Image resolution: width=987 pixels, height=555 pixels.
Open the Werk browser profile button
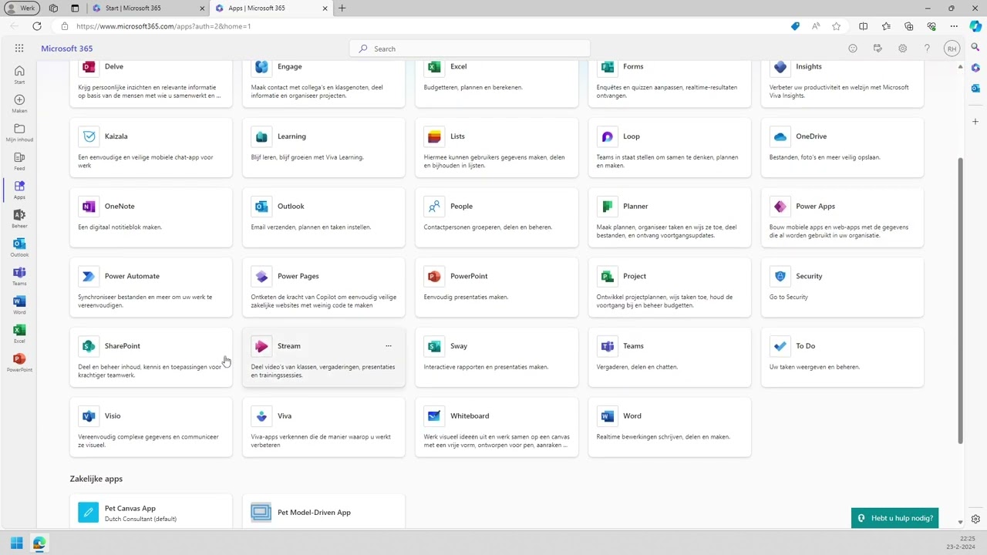[x=22, y=8]
